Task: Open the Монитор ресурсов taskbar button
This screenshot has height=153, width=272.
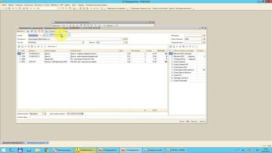Action: [62, 150]
